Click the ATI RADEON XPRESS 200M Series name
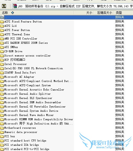This screenshot has height=151, width=133. pos(26,43)
